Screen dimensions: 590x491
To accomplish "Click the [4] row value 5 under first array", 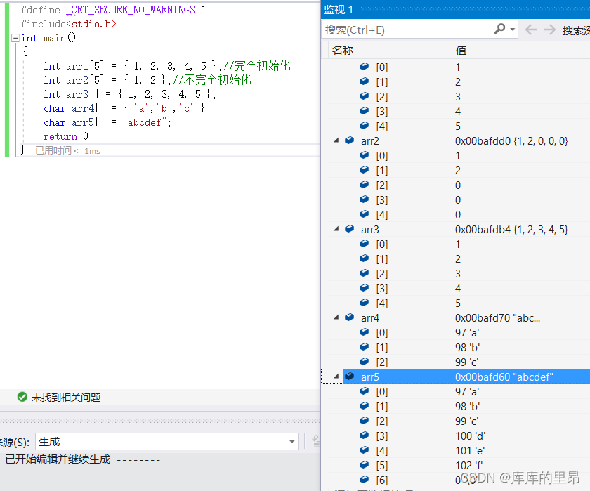I will tap(458, 126).
